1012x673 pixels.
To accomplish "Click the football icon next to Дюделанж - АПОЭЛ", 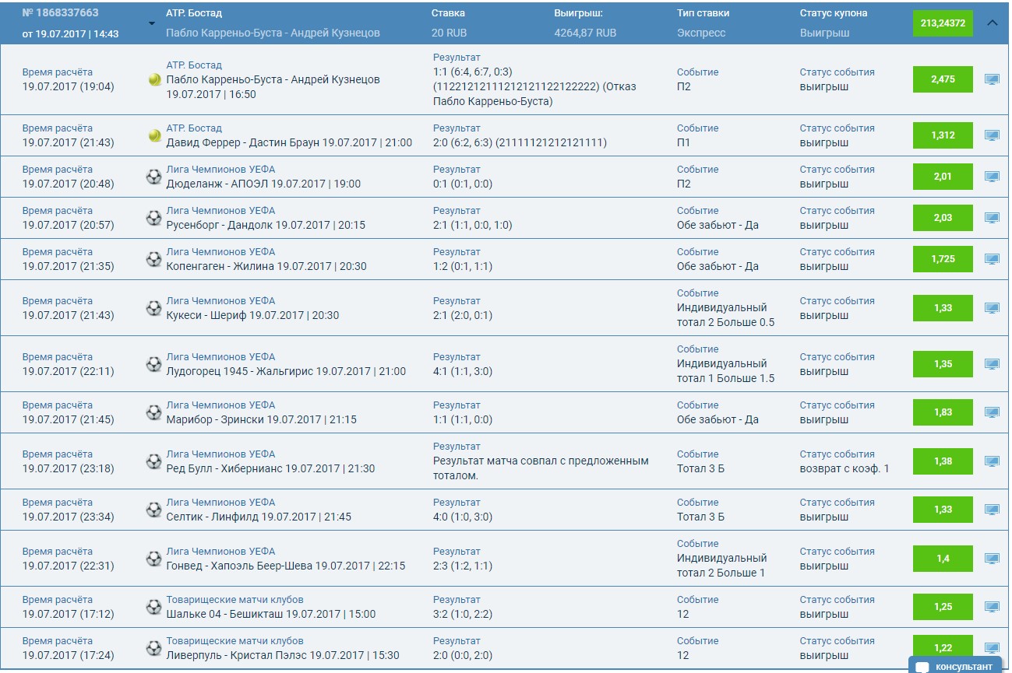I will [153, 177].
